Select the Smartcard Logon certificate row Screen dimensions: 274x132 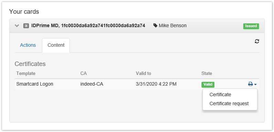(137, 84)
